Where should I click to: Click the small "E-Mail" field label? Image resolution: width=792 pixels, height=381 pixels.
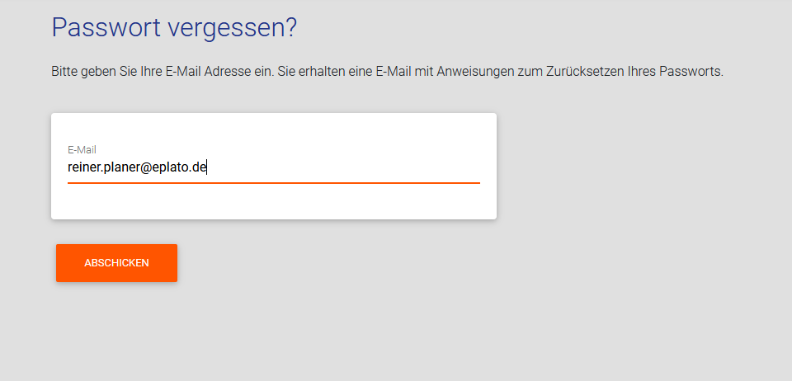point(82,149)
